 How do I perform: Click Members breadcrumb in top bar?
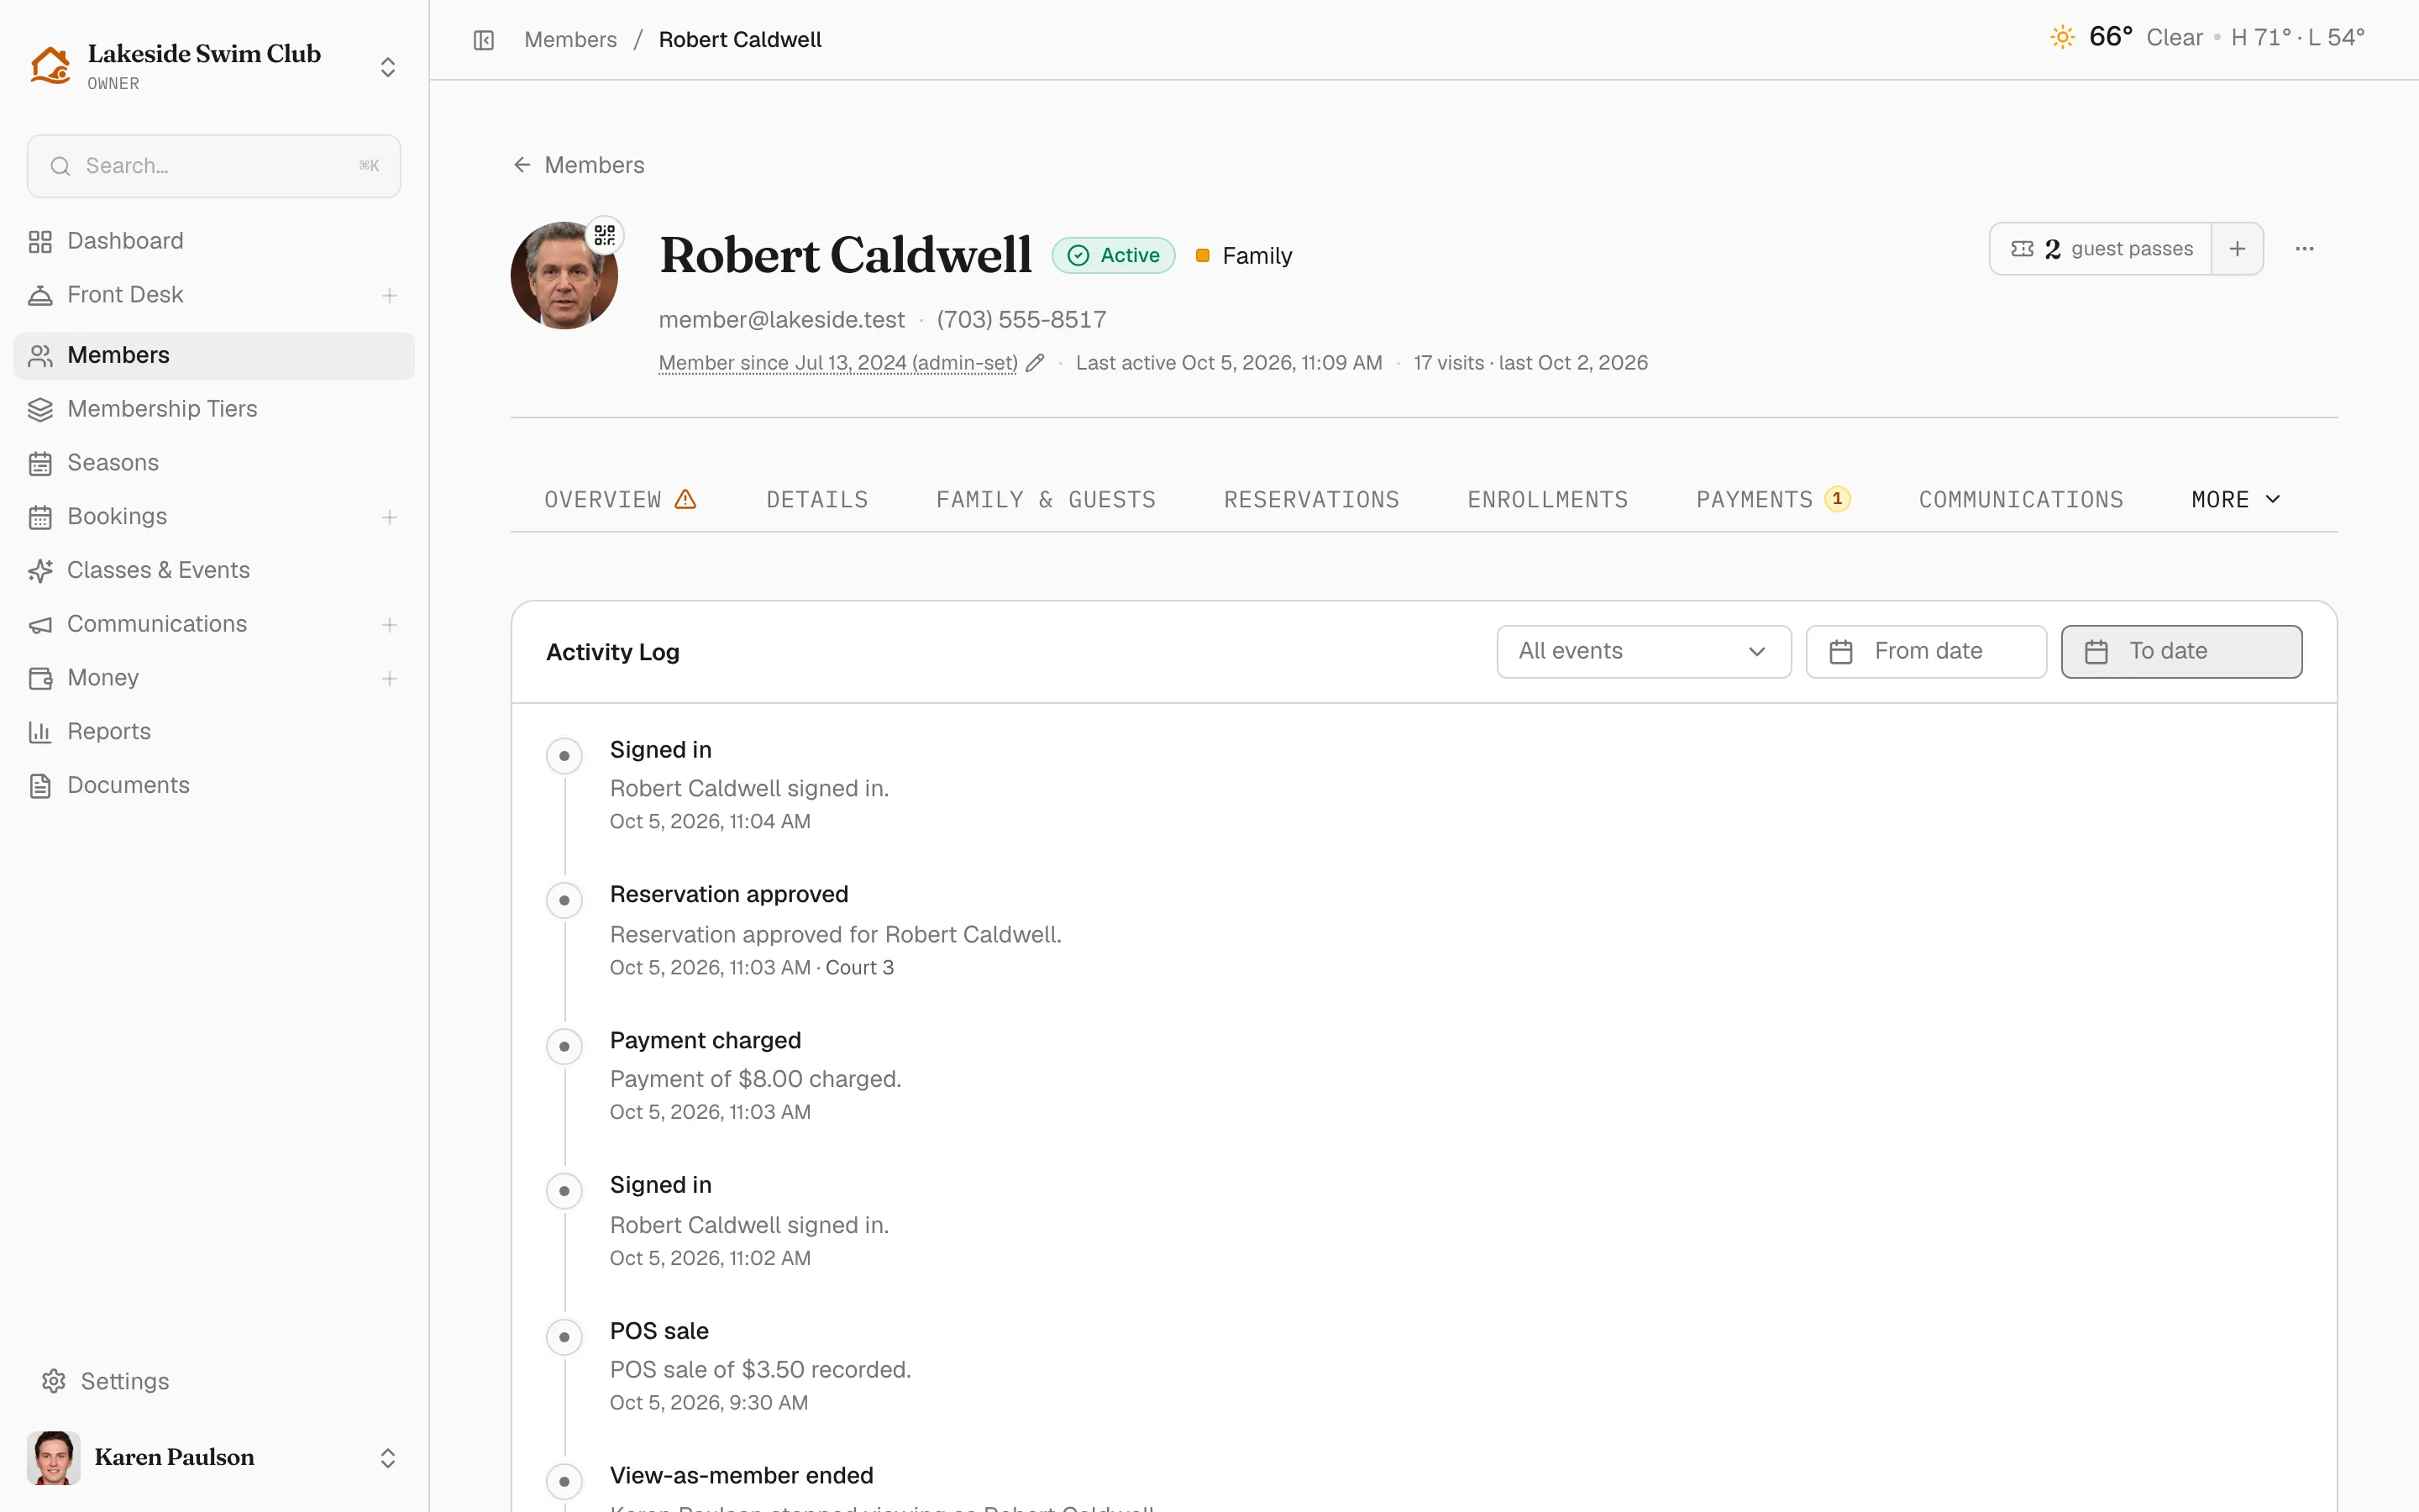coord(571,40)
